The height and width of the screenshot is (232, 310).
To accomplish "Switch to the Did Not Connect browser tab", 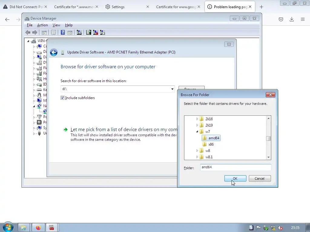I will (x=25, y=7).
